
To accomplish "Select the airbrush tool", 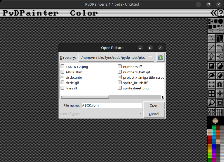I will click(220, 57).
